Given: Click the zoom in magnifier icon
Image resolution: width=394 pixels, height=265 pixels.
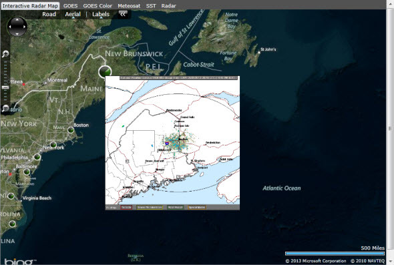Looking at the screenshot, I should [5, 53].
